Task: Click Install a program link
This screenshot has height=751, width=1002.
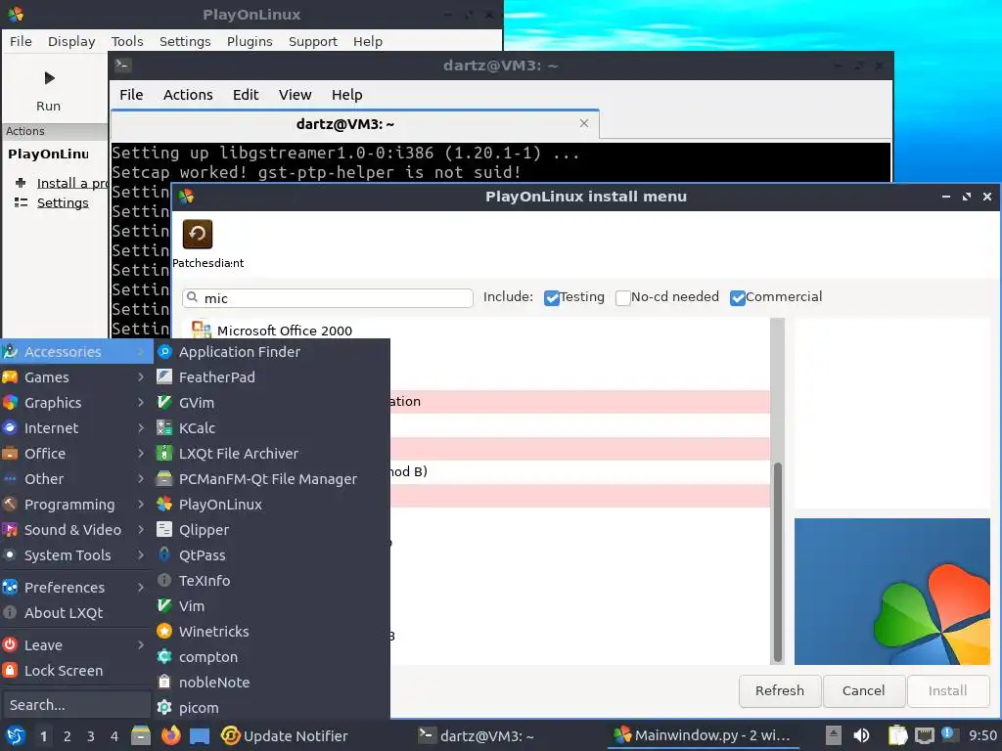Action: point(72,183)
